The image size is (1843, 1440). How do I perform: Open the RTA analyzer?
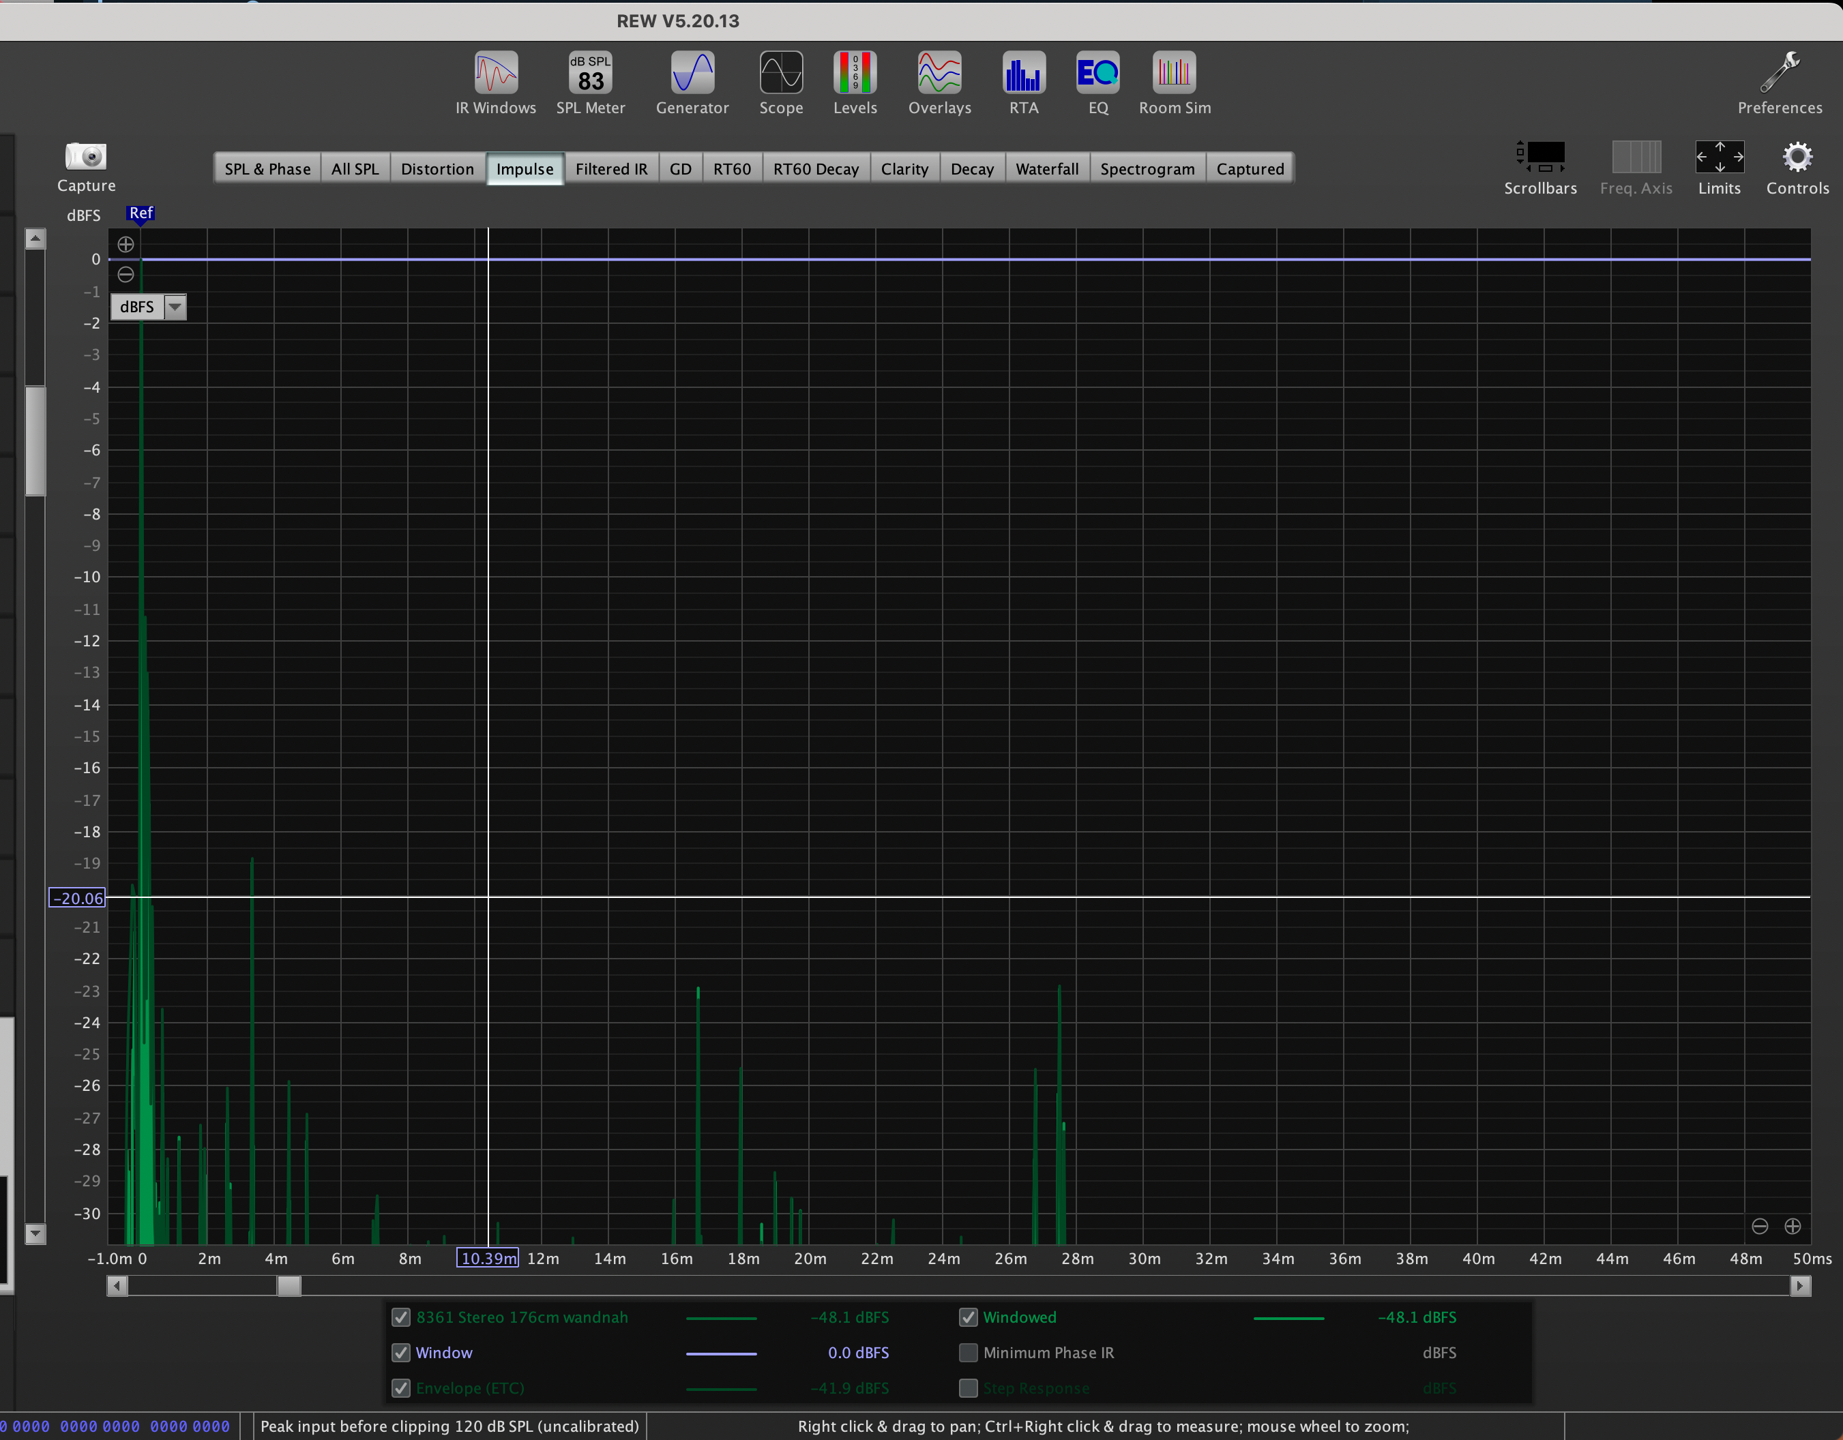click(1024, 74)
